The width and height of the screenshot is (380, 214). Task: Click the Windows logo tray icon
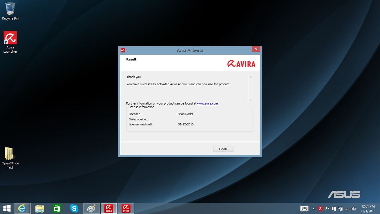(x=334, y=209)
